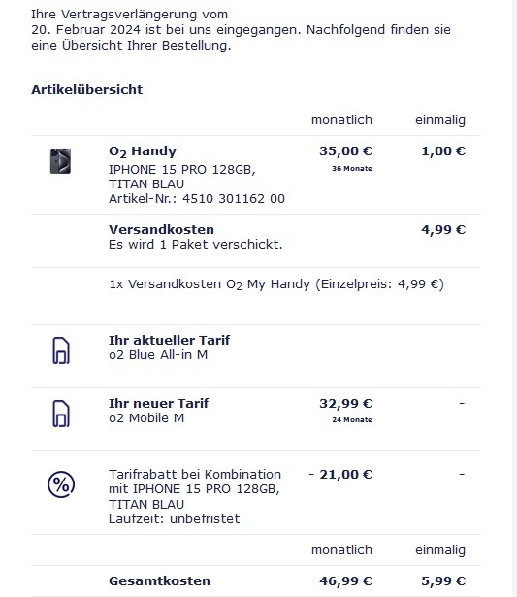
Task: Click the iPhone 15 Pro product thumbnail
Action: tap(60, 161)
